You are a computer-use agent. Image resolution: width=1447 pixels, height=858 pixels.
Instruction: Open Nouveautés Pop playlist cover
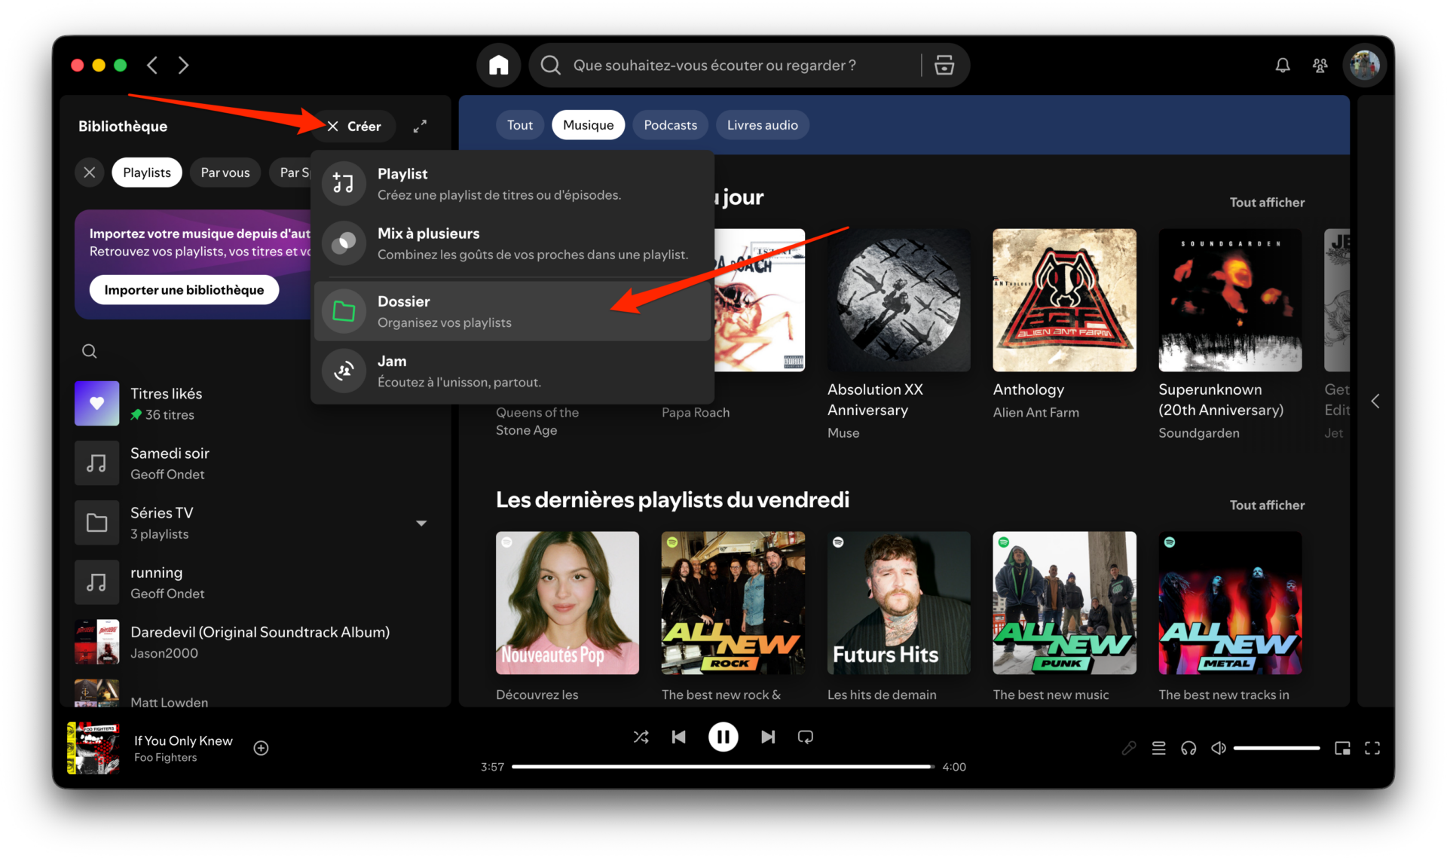click(567, 603)
